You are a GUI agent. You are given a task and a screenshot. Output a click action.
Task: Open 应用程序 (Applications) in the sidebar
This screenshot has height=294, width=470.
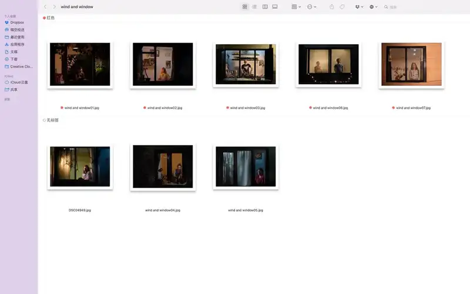(x=19, y=45)
